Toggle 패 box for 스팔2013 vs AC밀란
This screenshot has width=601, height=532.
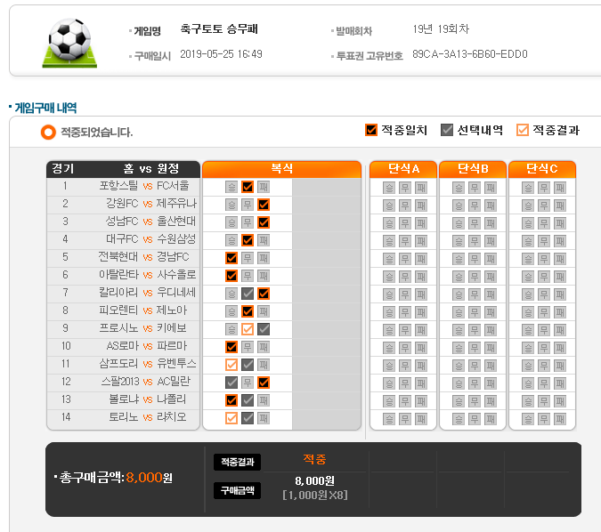coord(264,383)
